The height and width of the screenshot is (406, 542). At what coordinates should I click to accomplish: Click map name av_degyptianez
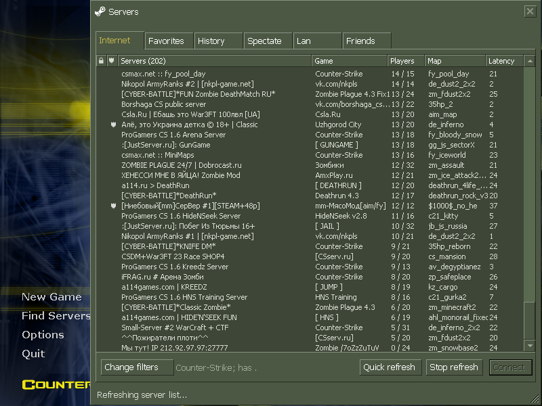[454, 267]
